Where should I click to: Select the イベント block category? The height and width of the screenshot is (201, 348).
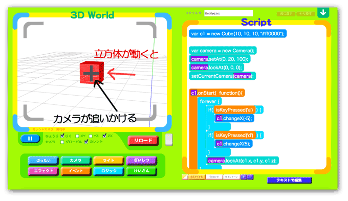pos(76,171)
